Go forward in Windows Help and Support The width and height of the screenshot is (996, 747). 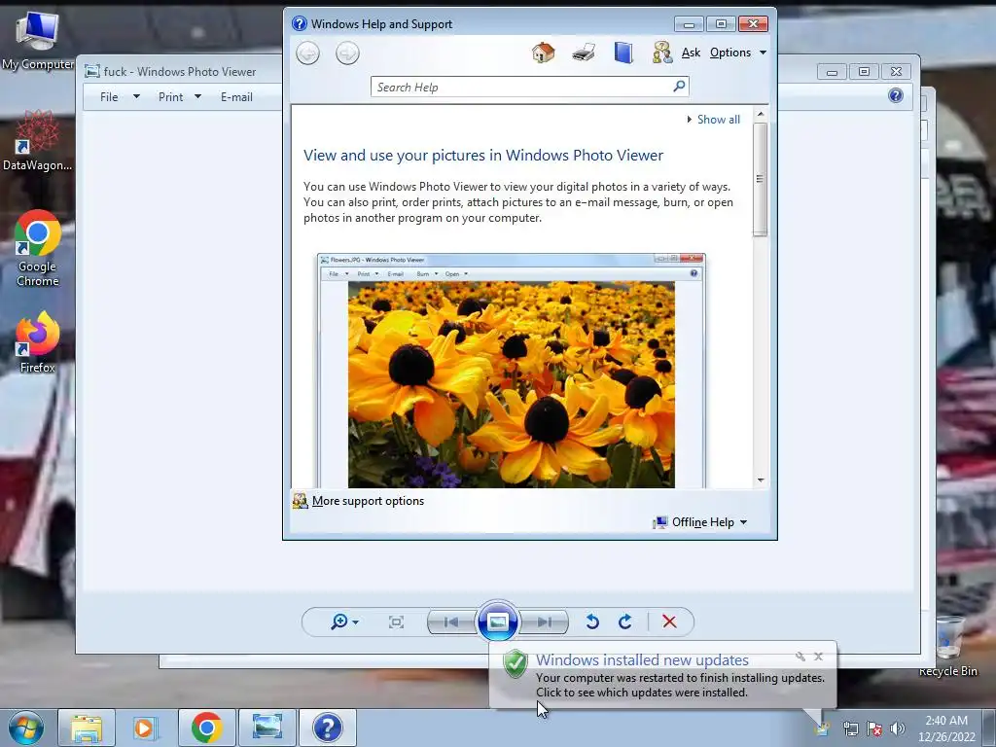(347, 53)
